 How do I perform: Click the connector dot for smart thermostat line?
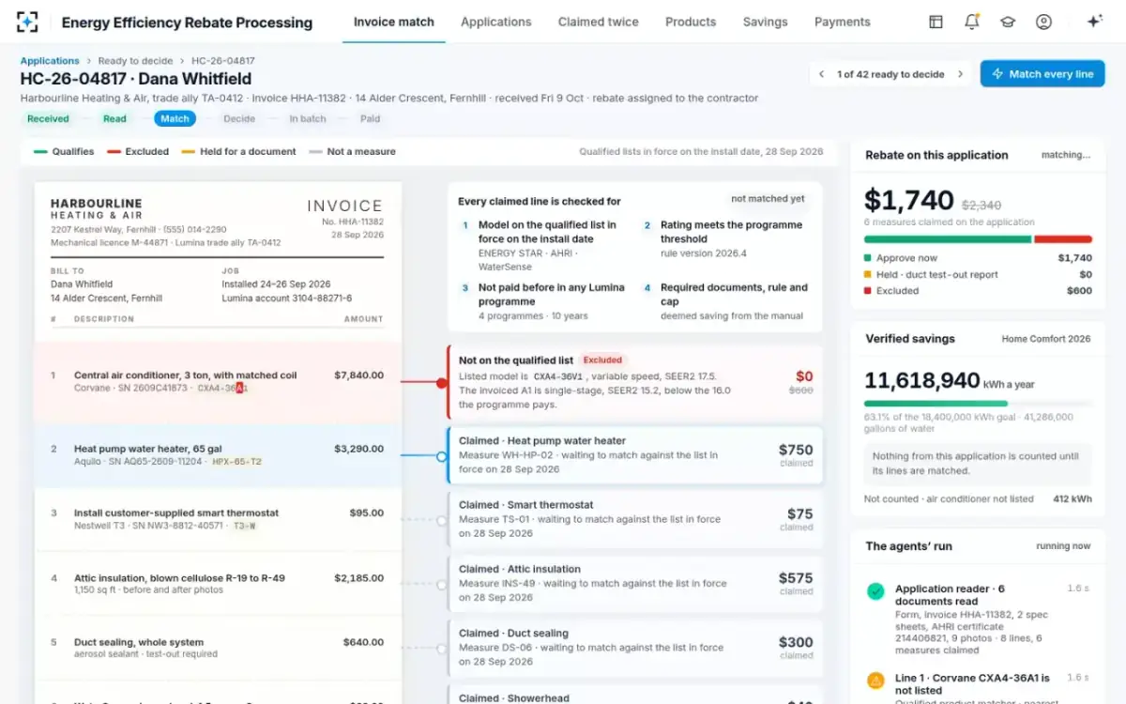pyautogui.click(x=441, y=520)
